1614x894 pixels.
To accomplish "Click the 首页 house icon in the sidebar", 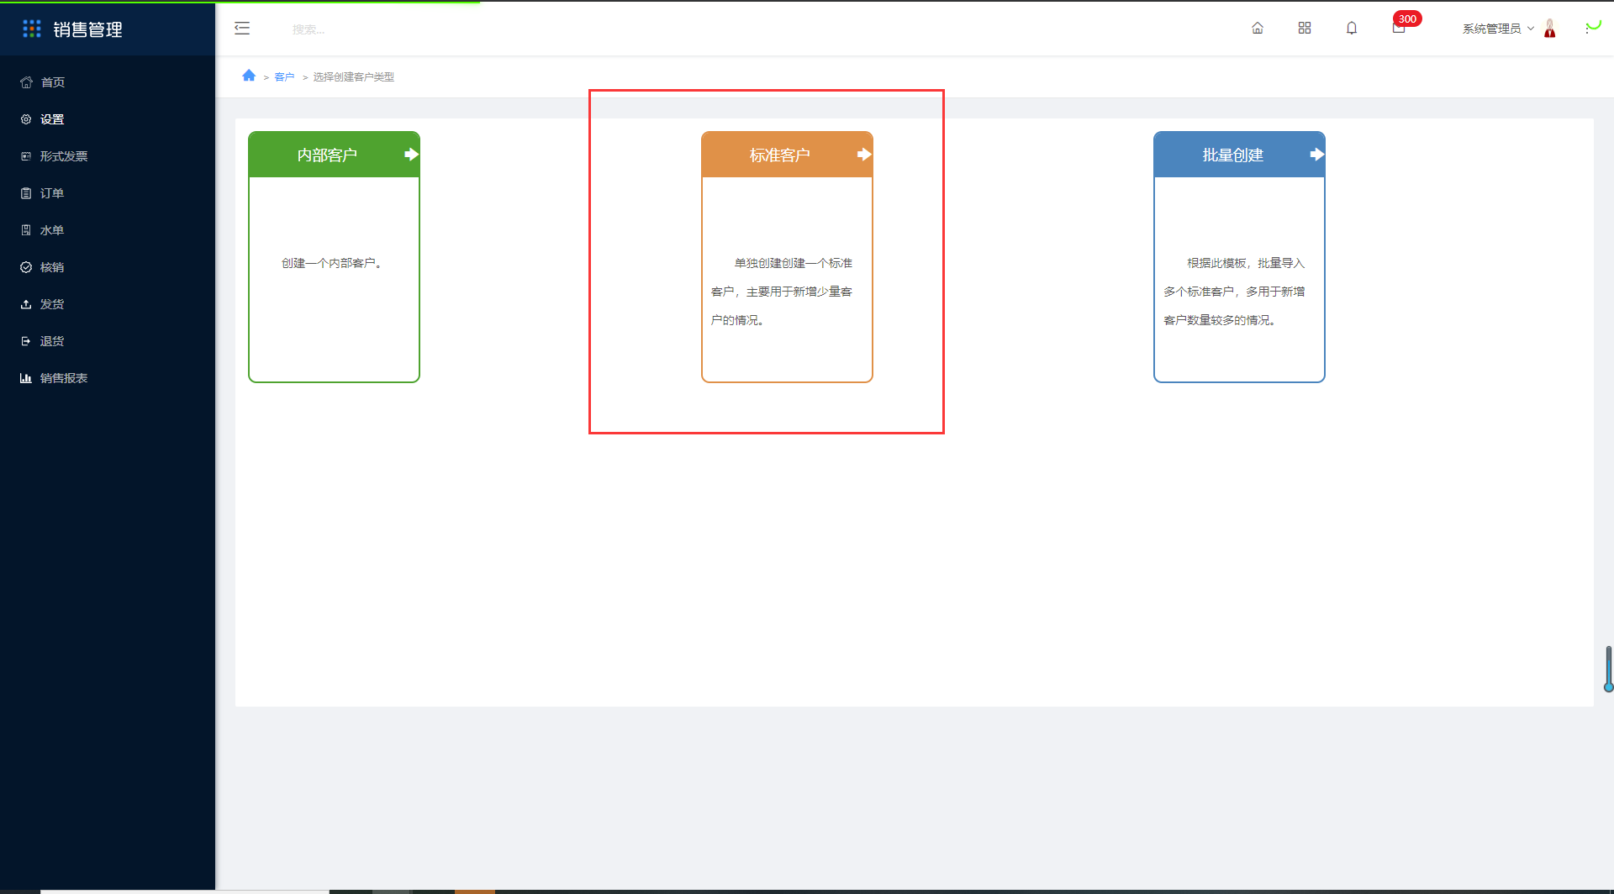I will [x=26, y=82].
